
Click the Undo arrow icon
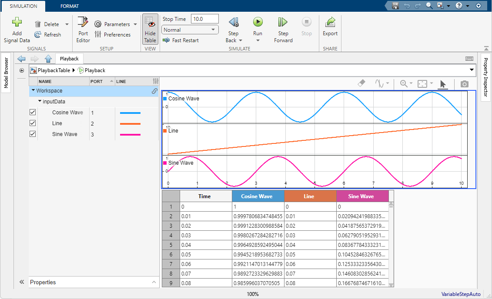click(407, 6)
